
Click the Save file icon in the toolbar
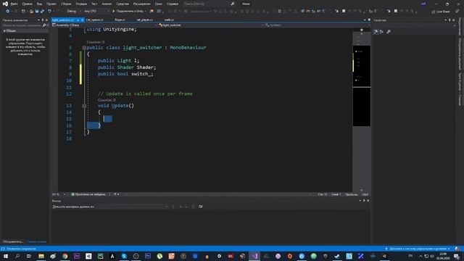[x=37, y=12]
